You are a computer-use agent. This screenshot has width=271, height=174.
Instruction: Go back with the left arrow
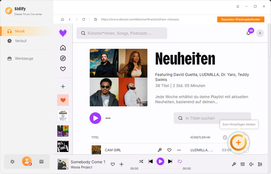70,19
